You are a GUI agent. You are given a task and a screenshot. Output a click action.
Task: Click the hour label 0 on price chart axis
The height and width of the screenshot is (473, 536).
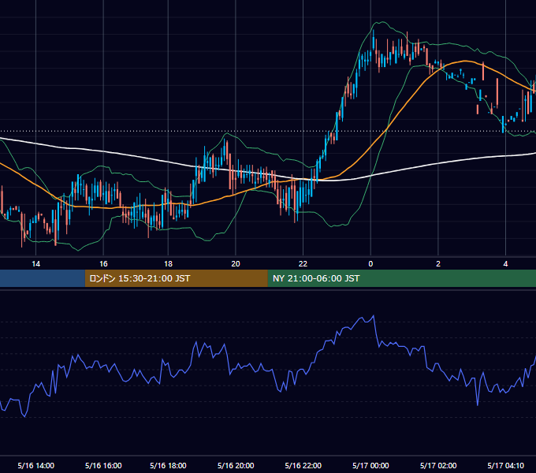[x=370, y=264]
